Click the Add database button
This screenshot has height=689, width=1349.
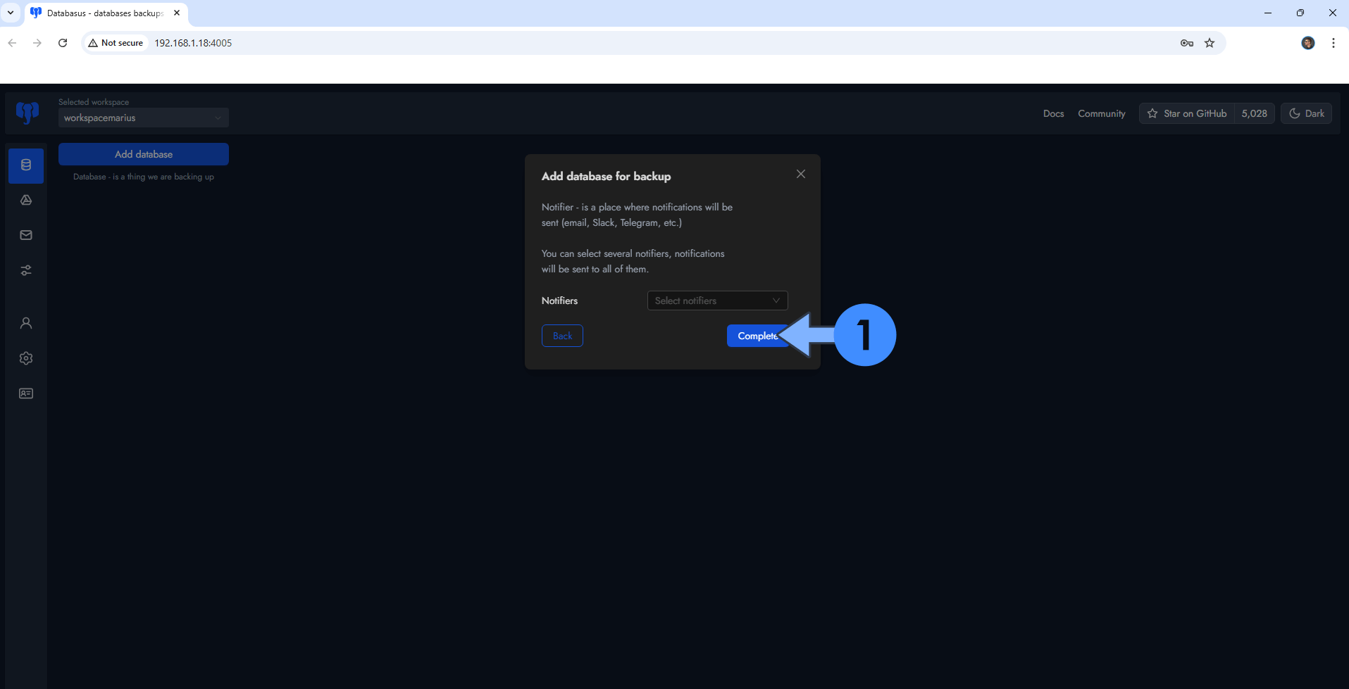coord(144,154)
